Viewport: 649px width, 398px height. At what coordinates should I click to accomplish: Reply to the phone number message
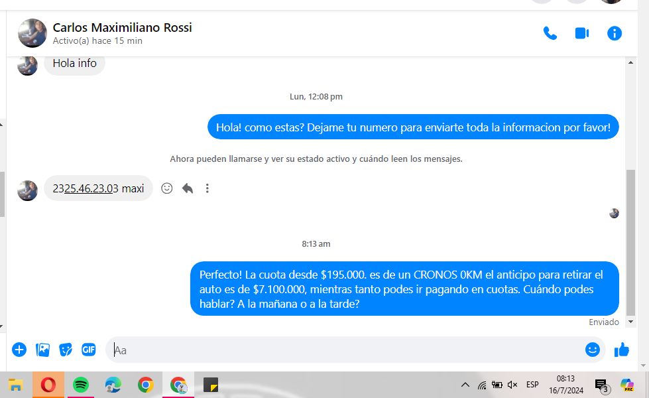(188, 188)
